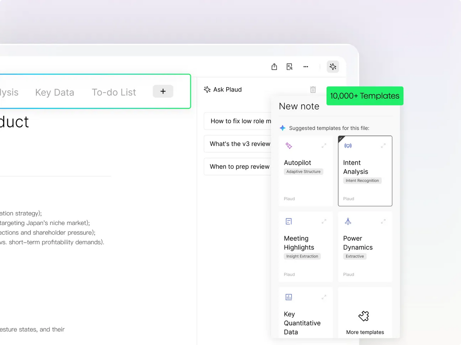Select the Intent Analysis template card
This screenshot has height=345, width=461.
(365, 171)
